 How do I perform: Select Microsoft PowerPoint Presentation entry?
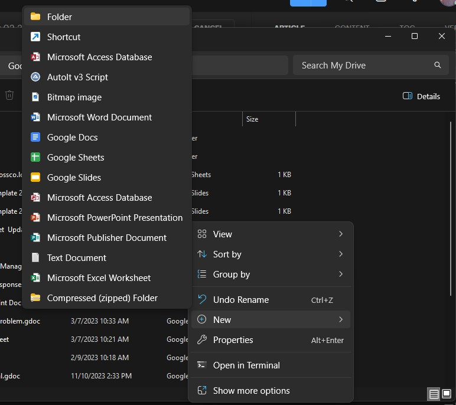point(106,217)
